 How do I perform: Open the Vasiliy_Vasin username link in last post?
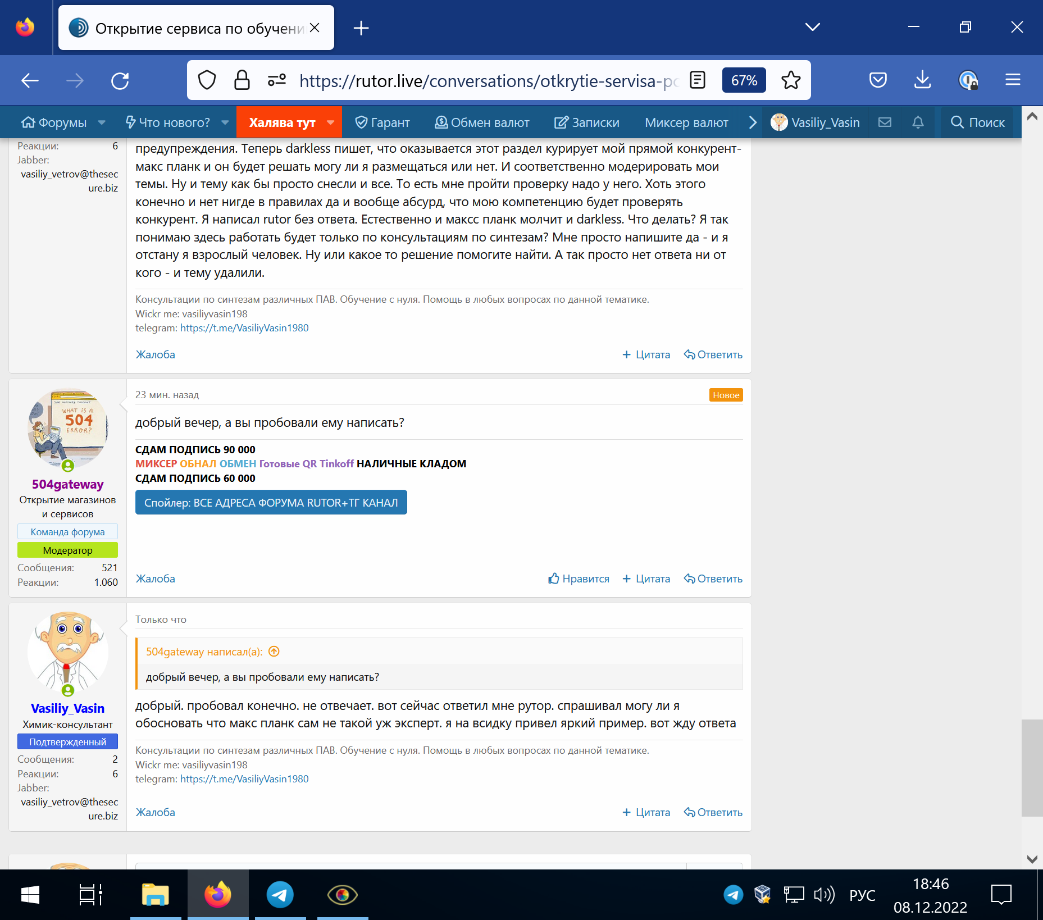68,708
